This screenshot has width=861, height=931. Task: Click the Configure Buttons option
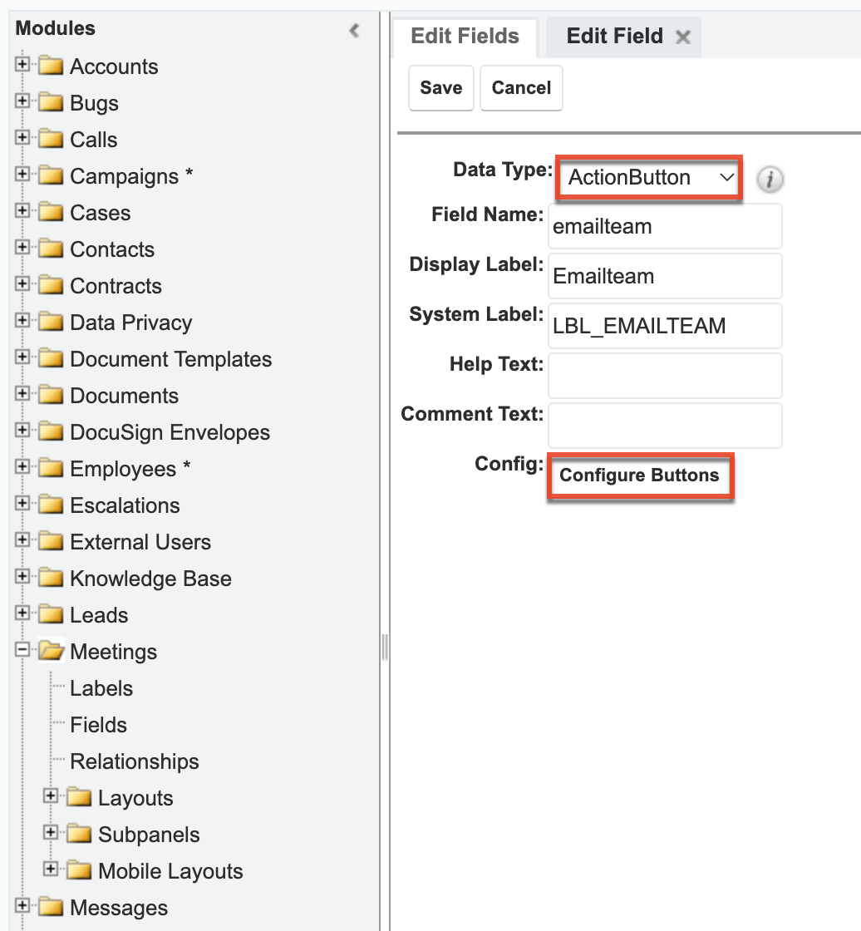[x=639, y=475]
